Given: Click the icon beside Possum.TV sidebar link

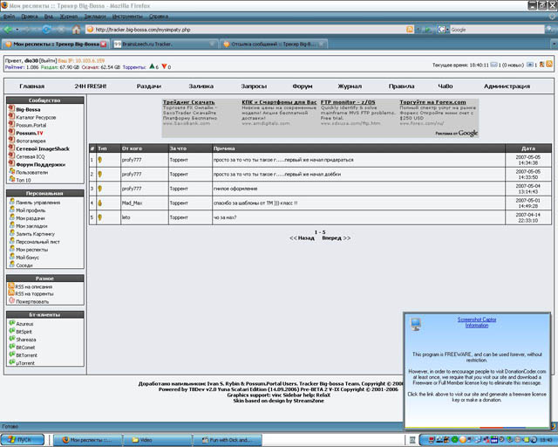Looking at the screenshot, I should click(x=11, y=132).
